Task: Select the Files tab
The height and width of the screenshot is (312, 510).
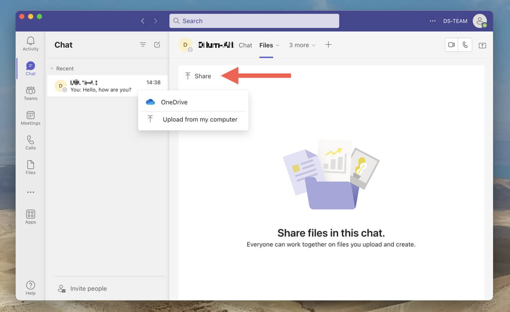Action: pos(266,45)
